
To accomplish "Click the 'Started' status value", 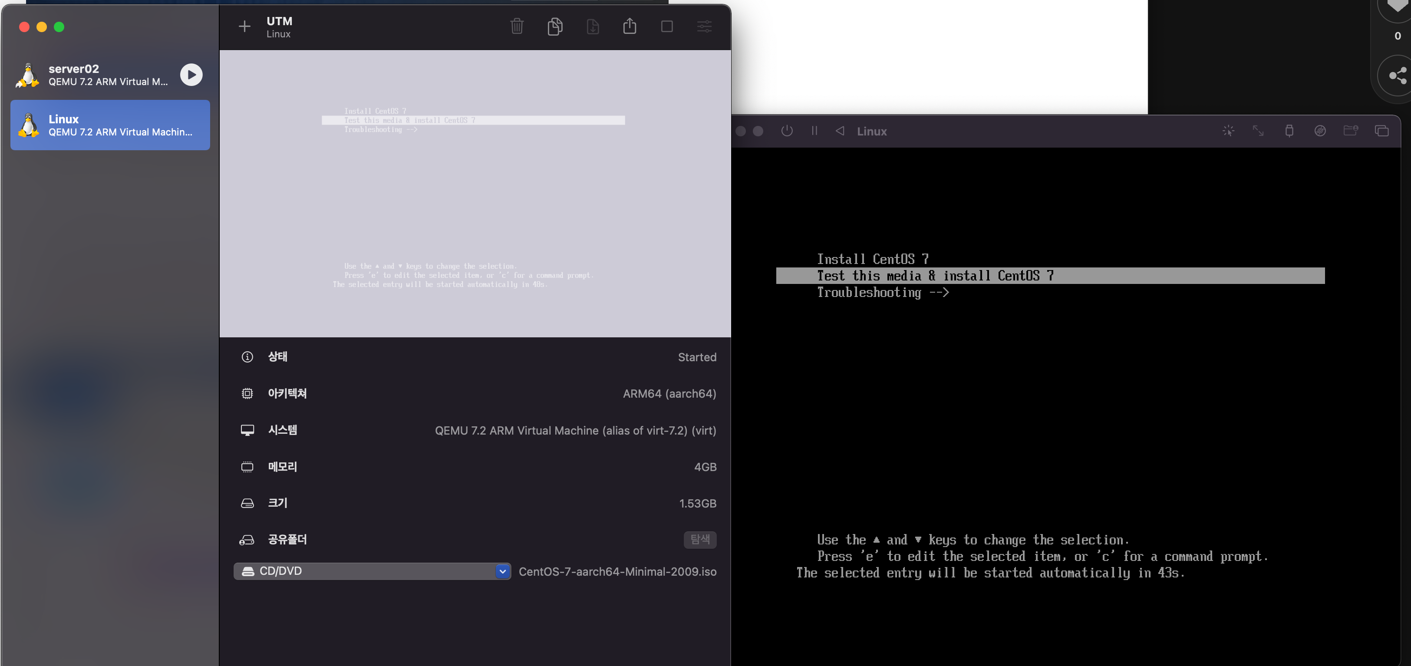I will coord(697,357).
